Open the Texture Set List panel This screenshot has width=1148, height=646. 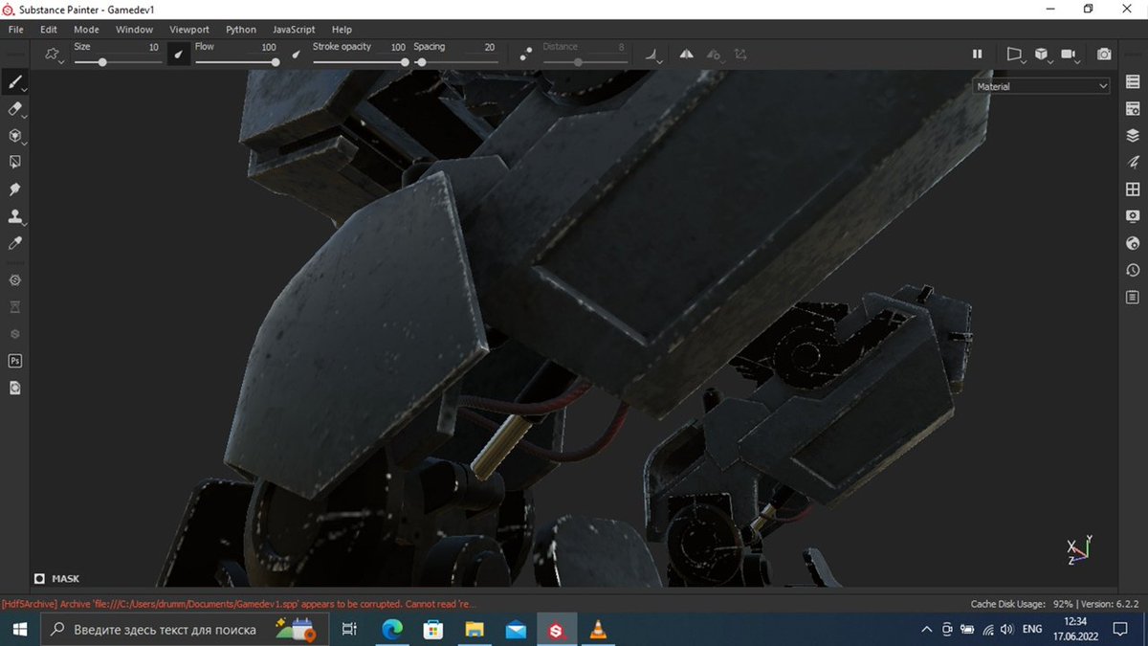click(x=1133, y=82)
